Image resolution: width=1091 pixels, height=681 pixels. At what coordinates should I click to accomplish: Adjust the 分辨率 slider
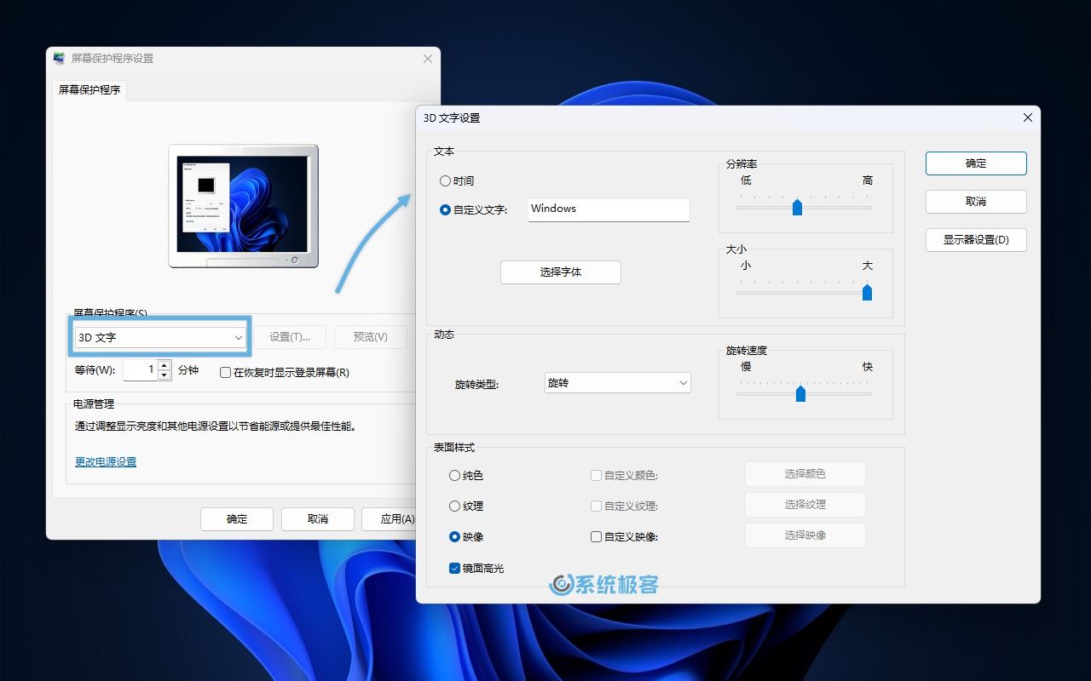(x=798, y=207)
